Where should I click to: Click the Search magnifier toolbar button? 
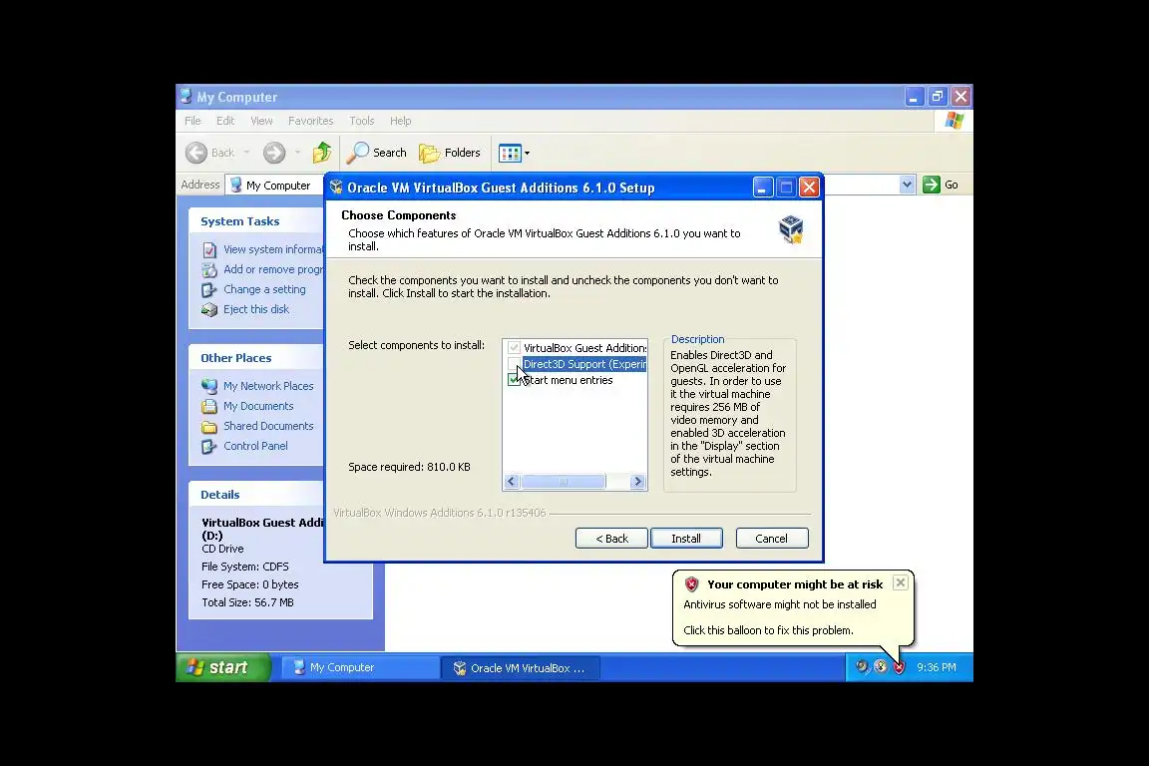(377, 153)
